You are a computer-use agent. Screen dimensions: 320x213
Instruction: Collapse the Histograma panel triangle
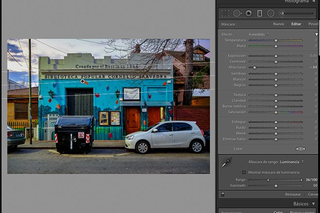coord(314,1)
